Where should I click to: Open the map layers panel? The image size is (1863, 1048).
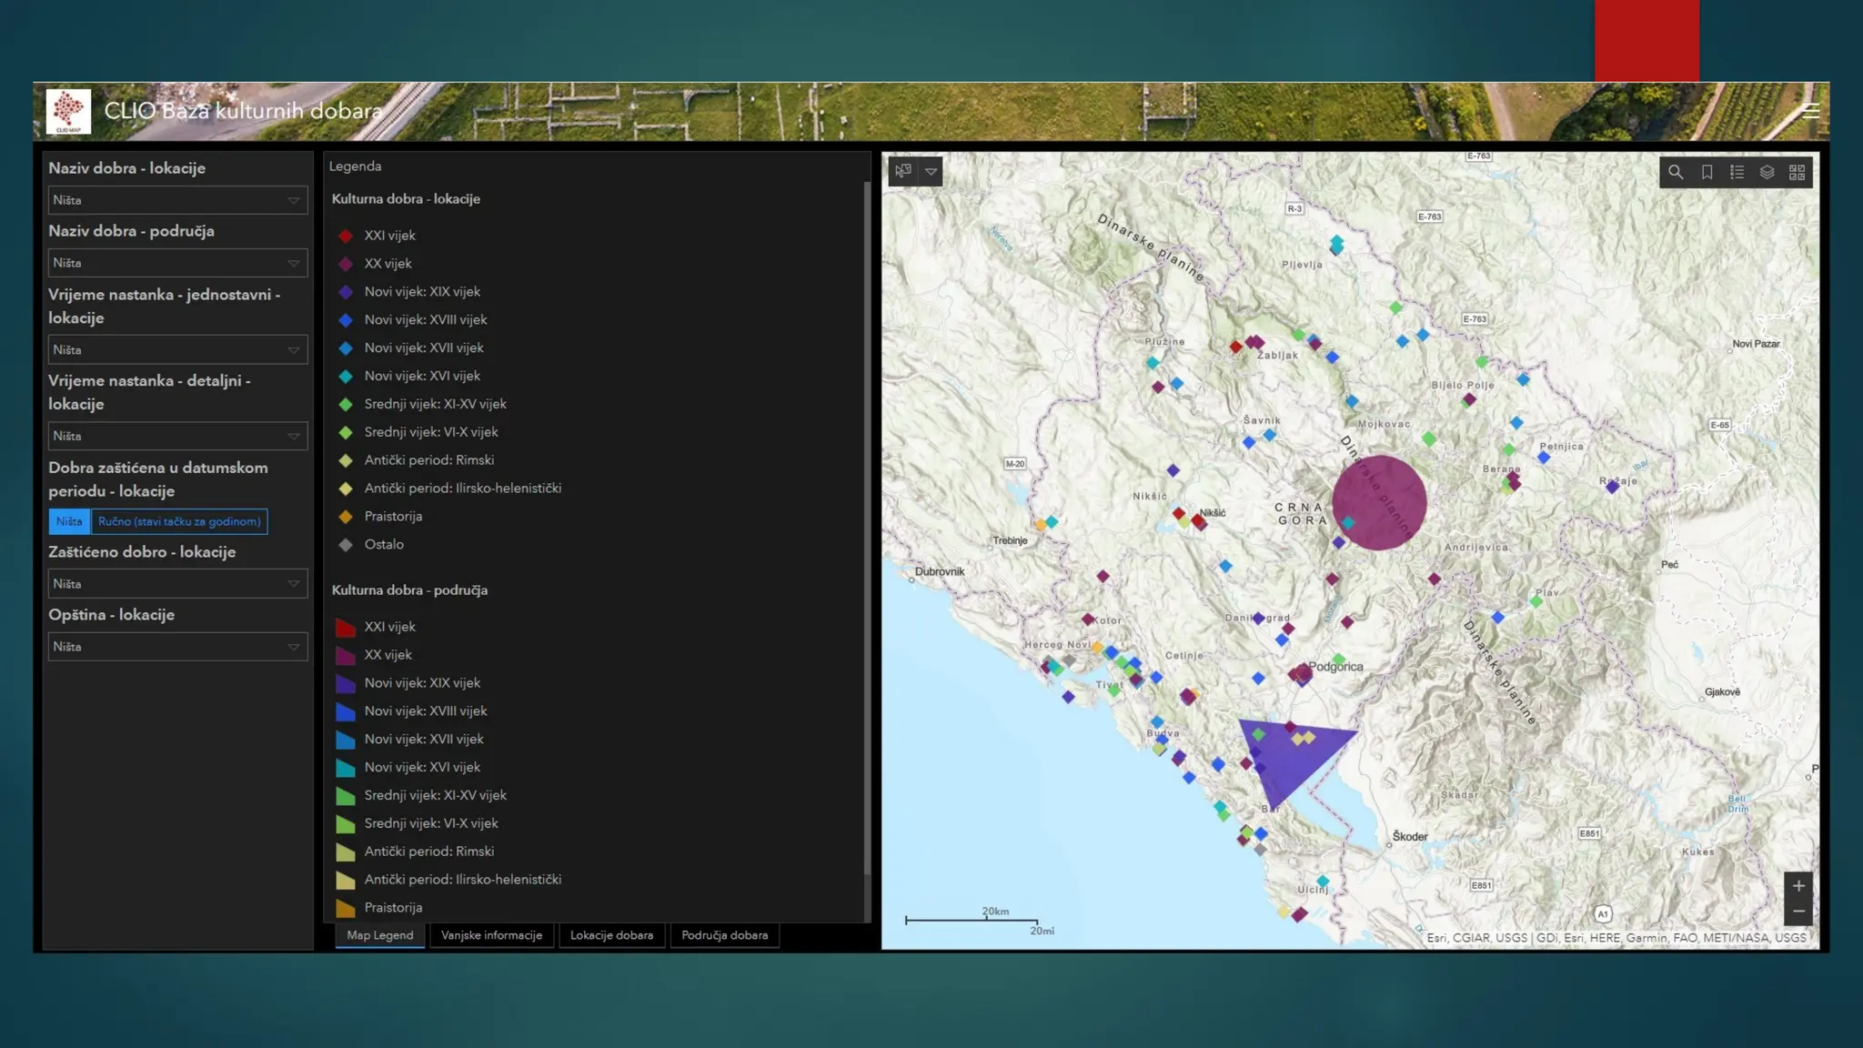pos(1767,172)
